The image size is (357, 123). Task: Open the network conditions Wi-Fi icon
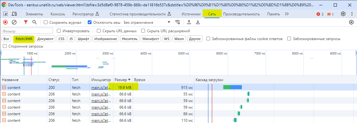[177, 22]
